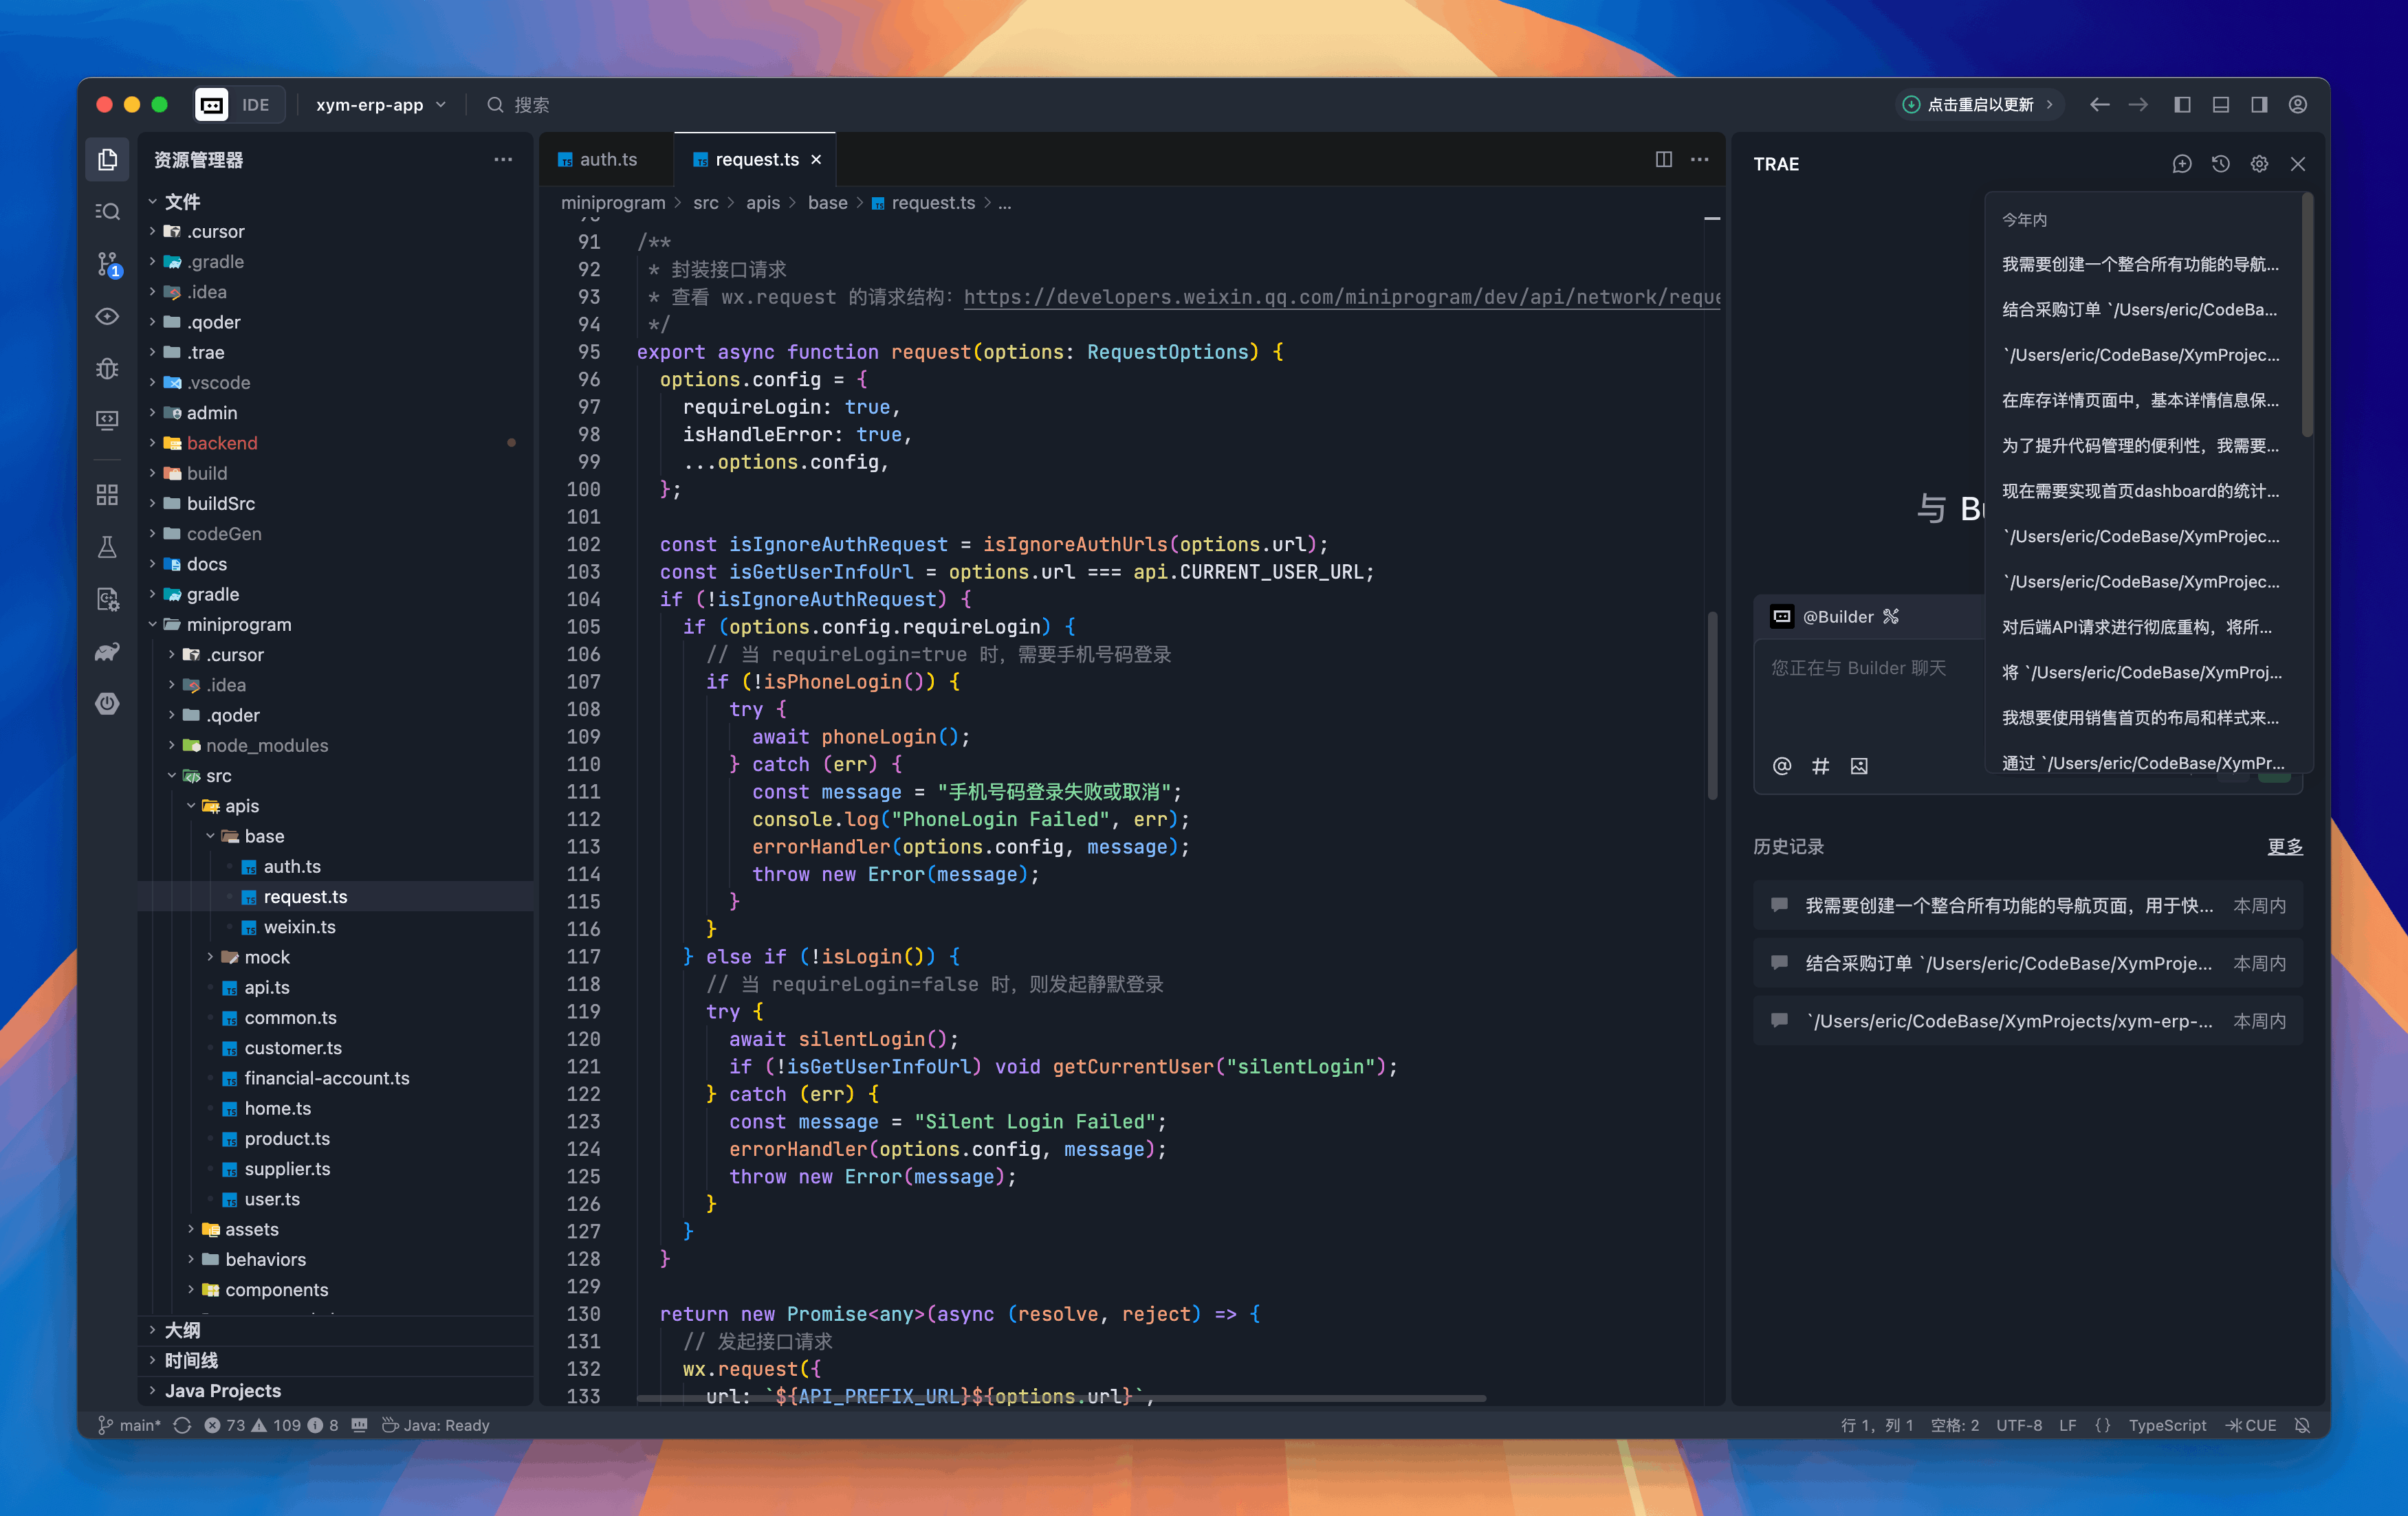Expand the backend folder
The height and width of the screenshot is (1516, 2408).
(x=221, y=443)
